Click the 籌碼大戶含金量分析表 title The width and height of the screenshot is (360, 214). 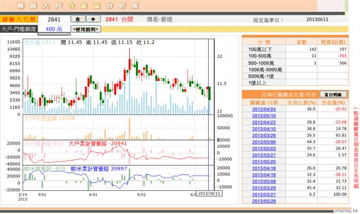[x=78, y=6]
